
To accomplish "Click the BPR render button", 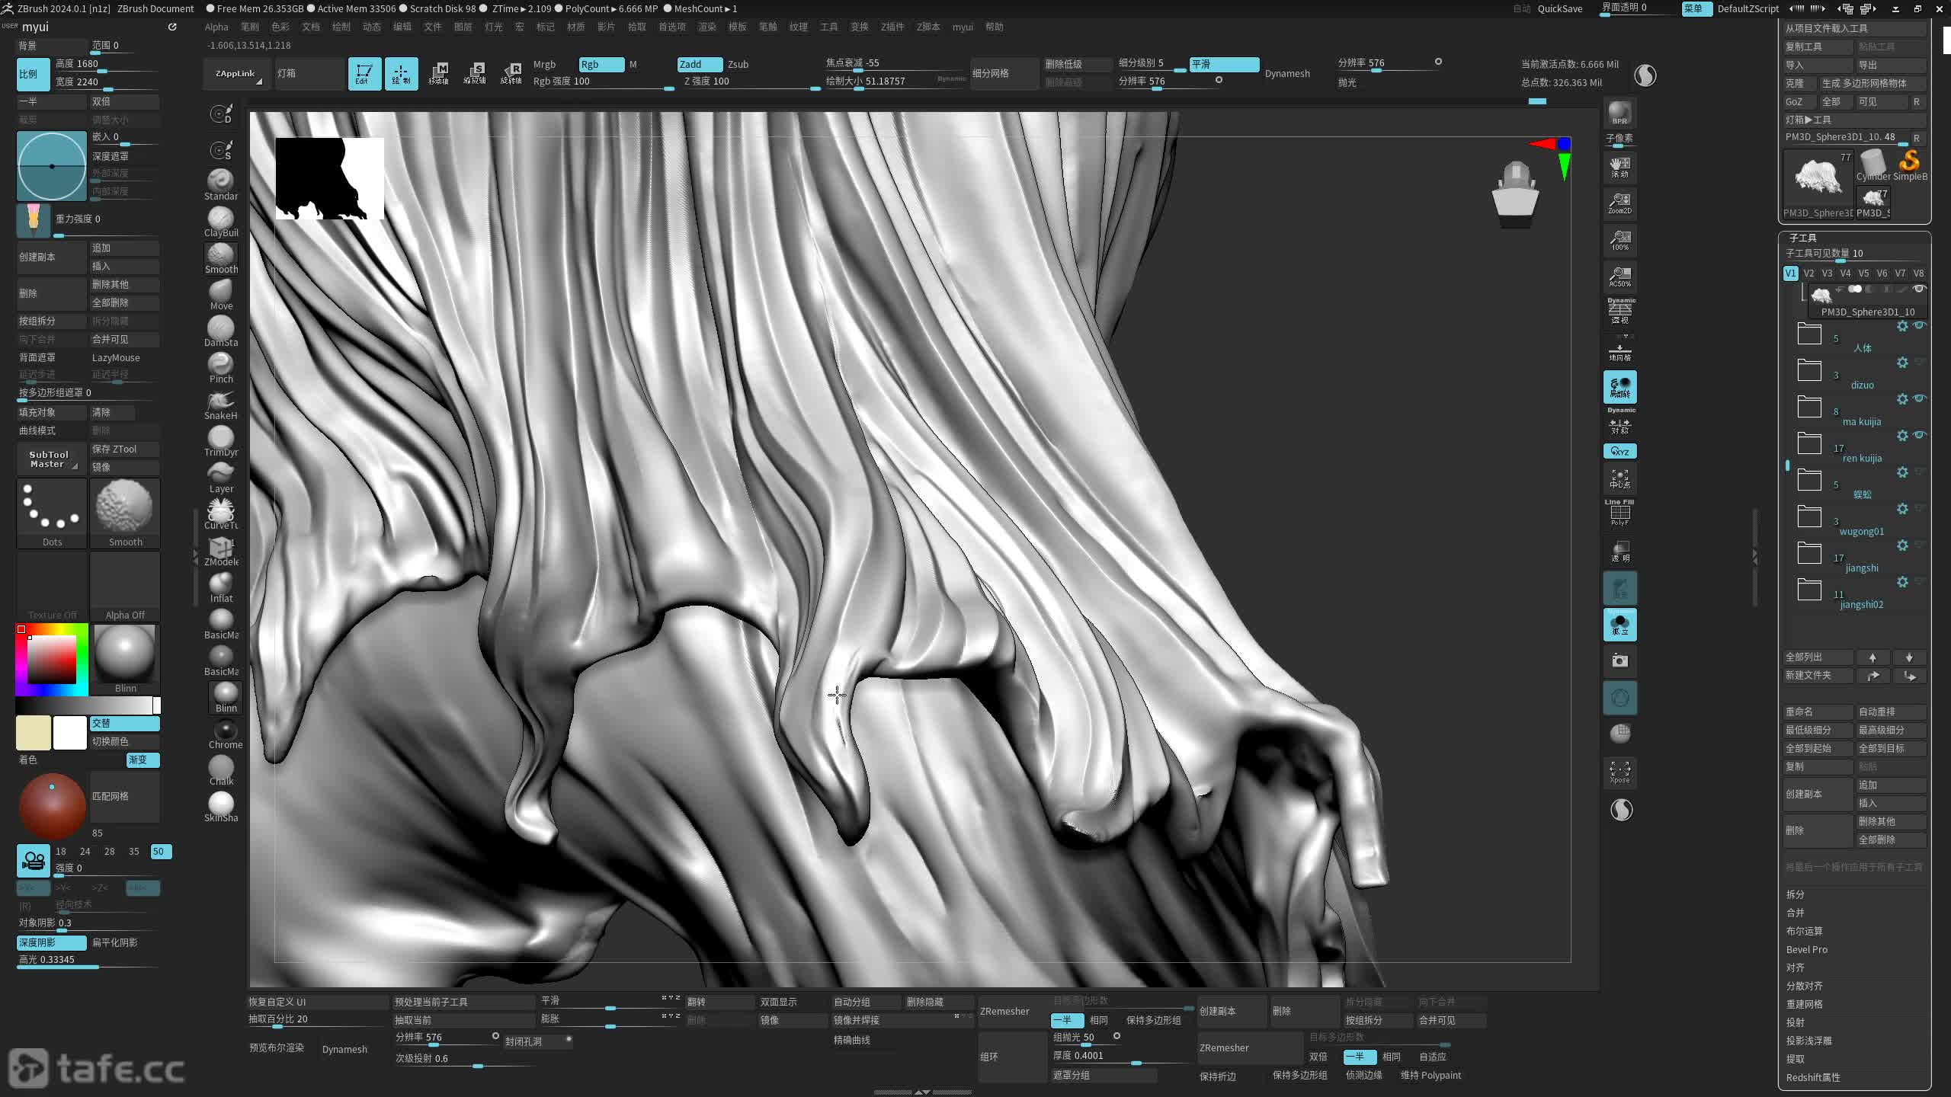I will [1619, 114].
